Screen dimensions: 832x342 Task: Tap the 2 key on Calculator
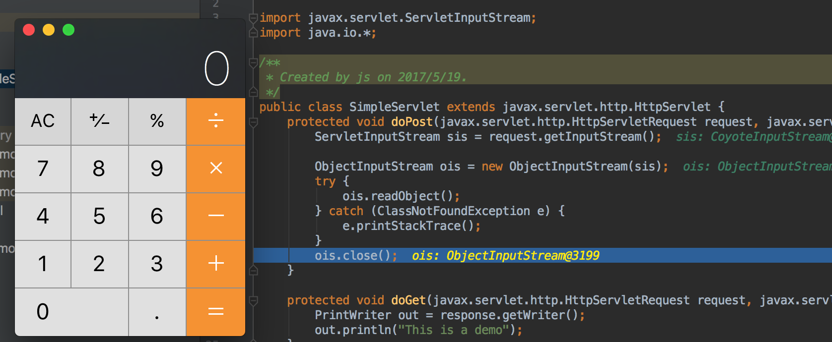click(x=100, y=264)
